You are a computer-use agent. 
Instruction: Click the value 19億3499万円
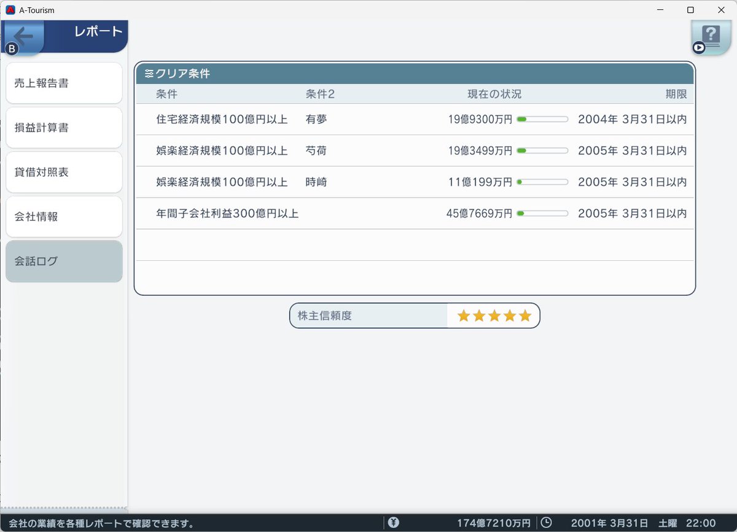tap(480, 151)
